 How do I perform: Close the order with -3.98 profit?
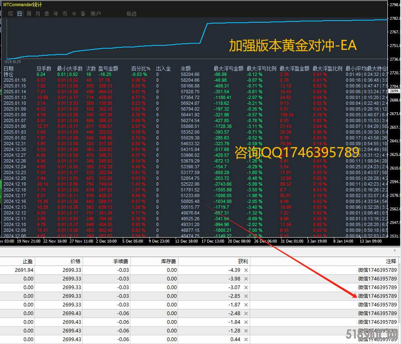pyautogui.click(x=246, y=279)
